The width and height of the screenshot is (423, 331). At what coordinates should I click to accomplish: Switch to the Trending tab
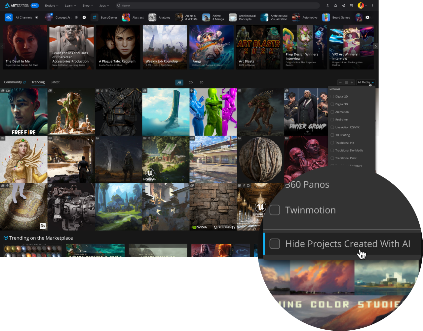click(38, 82)
